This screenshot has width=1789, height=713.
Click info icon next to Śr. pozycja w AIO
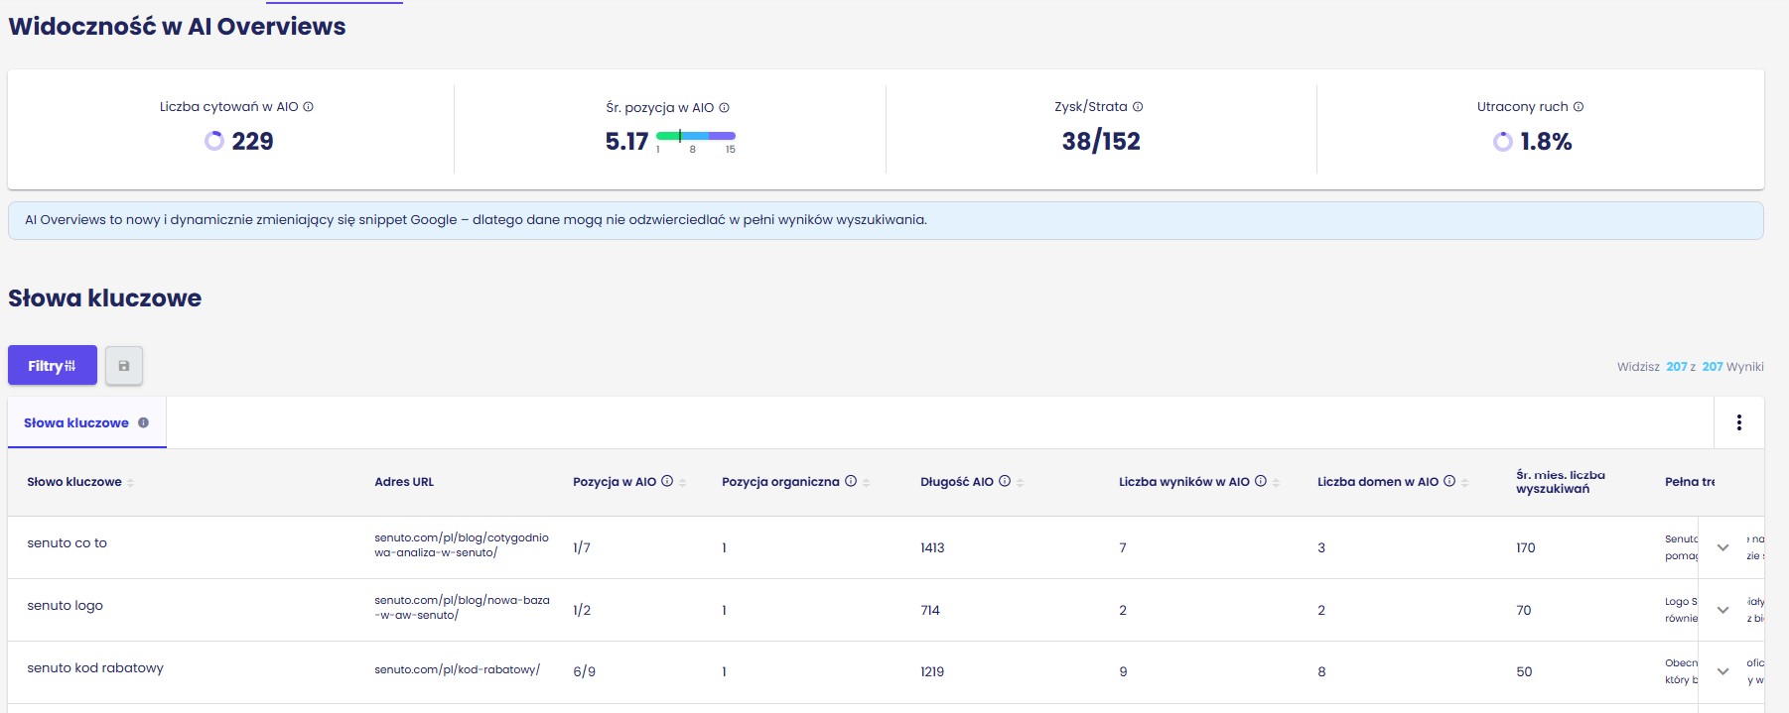click(724, 108)
